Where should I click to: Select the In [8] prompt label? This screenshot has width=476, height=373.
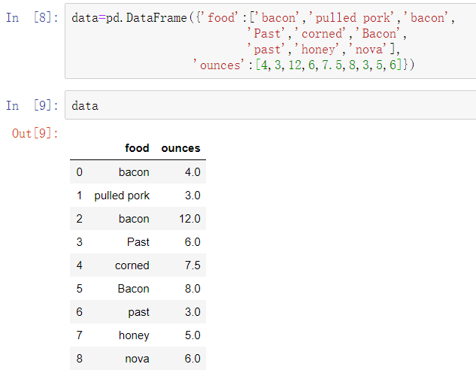click(32, 17)
